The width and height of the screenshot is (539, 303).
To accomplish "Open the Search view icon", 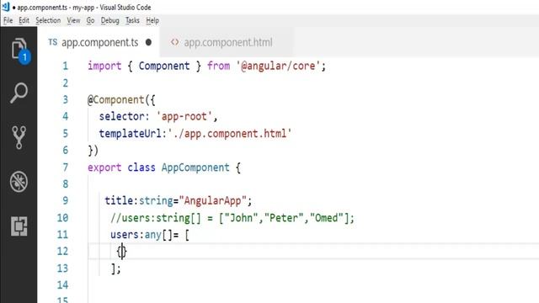I will (19, 93).
